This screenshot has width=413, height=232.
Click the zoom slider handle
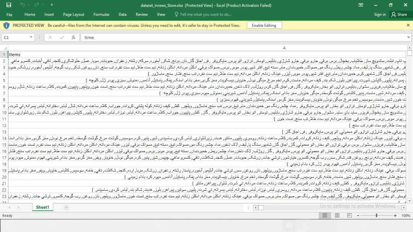point(377,216)
